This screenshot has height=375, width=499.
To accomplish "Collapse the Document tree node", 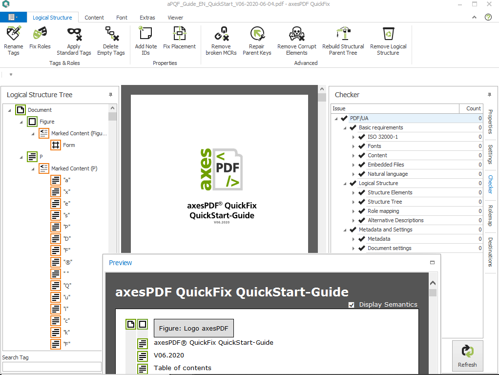I will click(9, 110).
